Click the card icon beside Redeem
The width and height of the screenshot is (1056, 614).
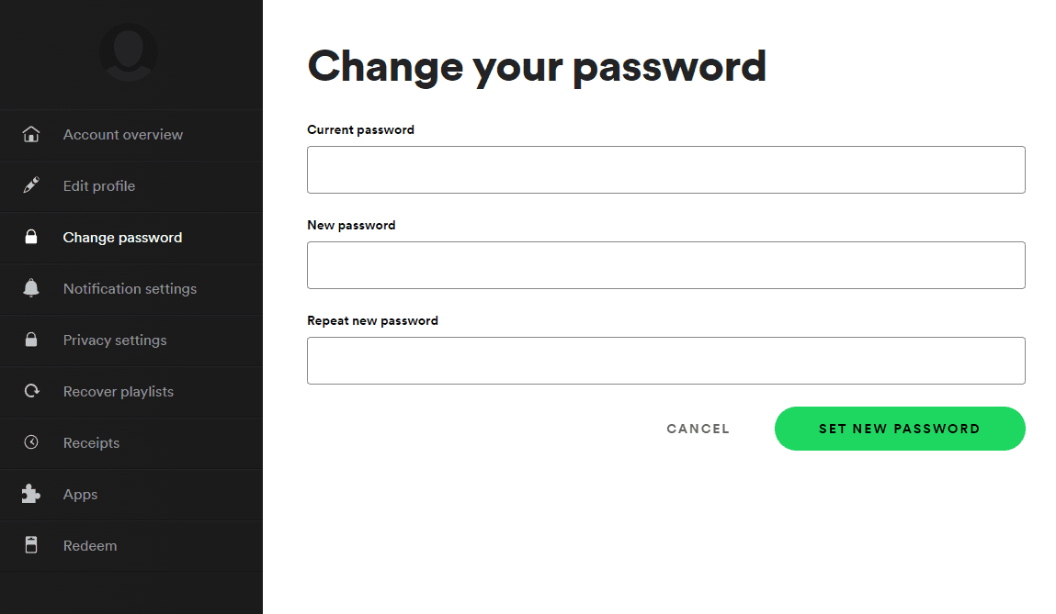click(x=31, y=546)
